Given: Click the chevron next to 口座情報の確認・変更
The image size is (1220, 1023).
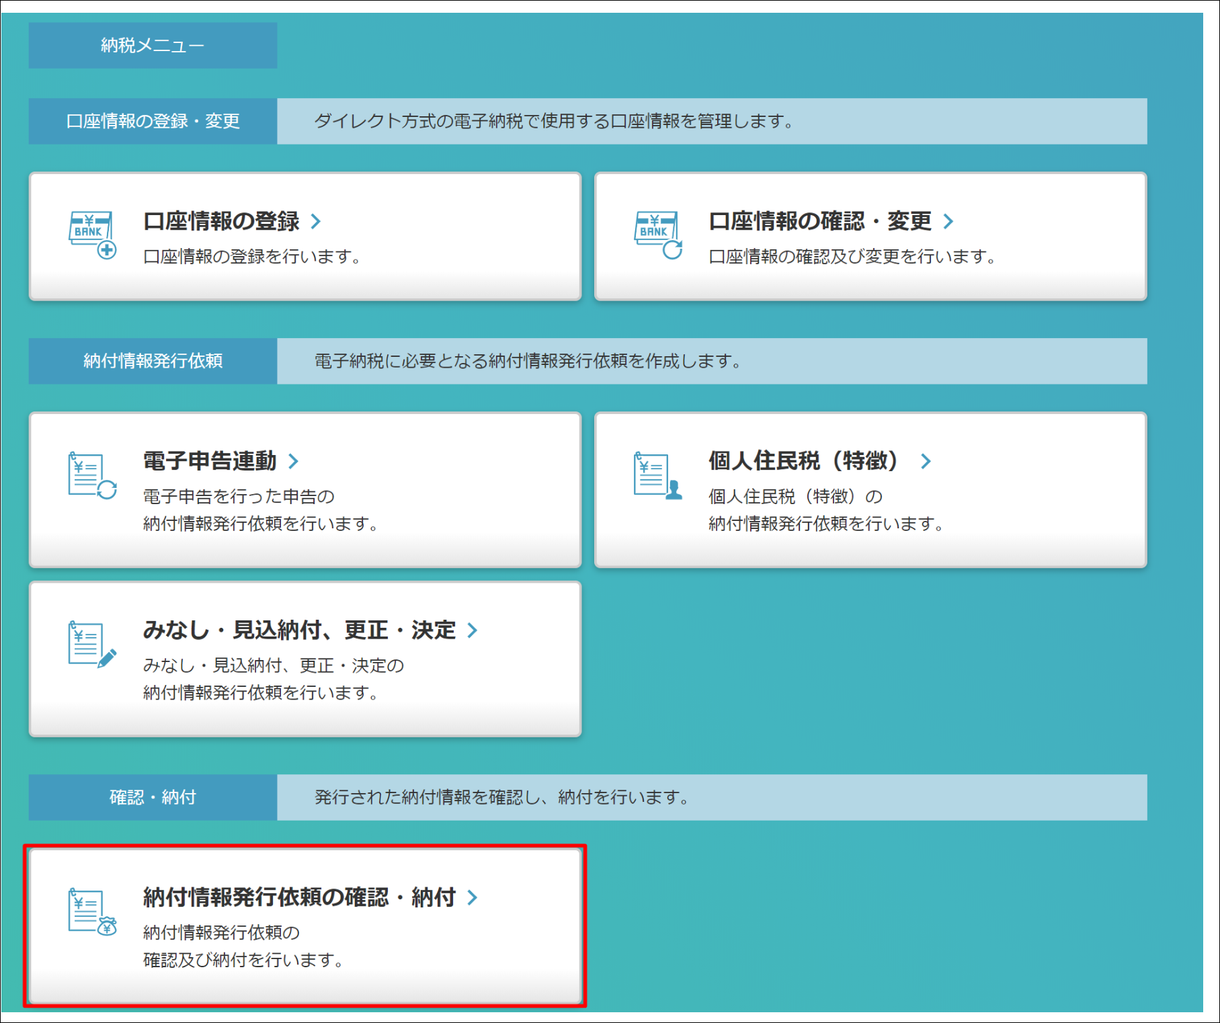Looking at the screenshot, I should coord(948,221).
